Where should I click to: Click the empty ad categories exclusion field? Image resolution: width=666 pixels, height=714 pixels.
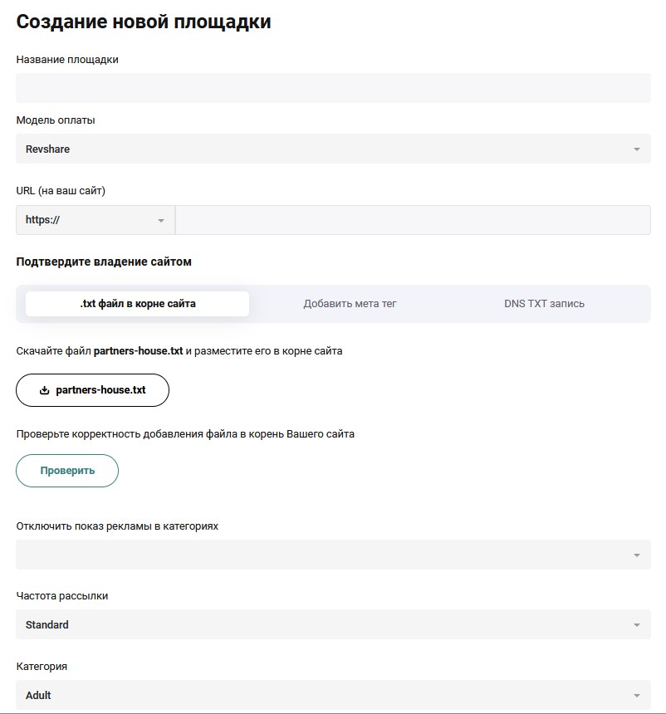coord(333,555)
